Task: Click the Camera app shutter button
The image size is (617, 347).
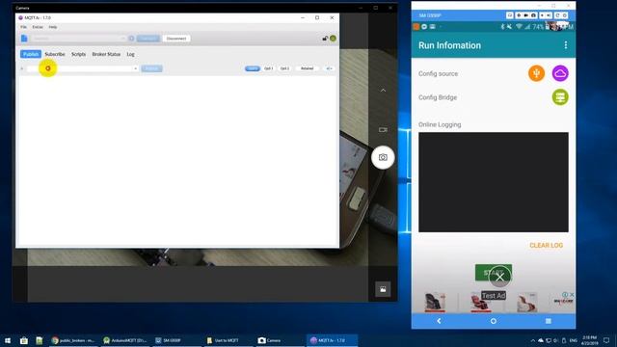Action: tap(383, 157)
